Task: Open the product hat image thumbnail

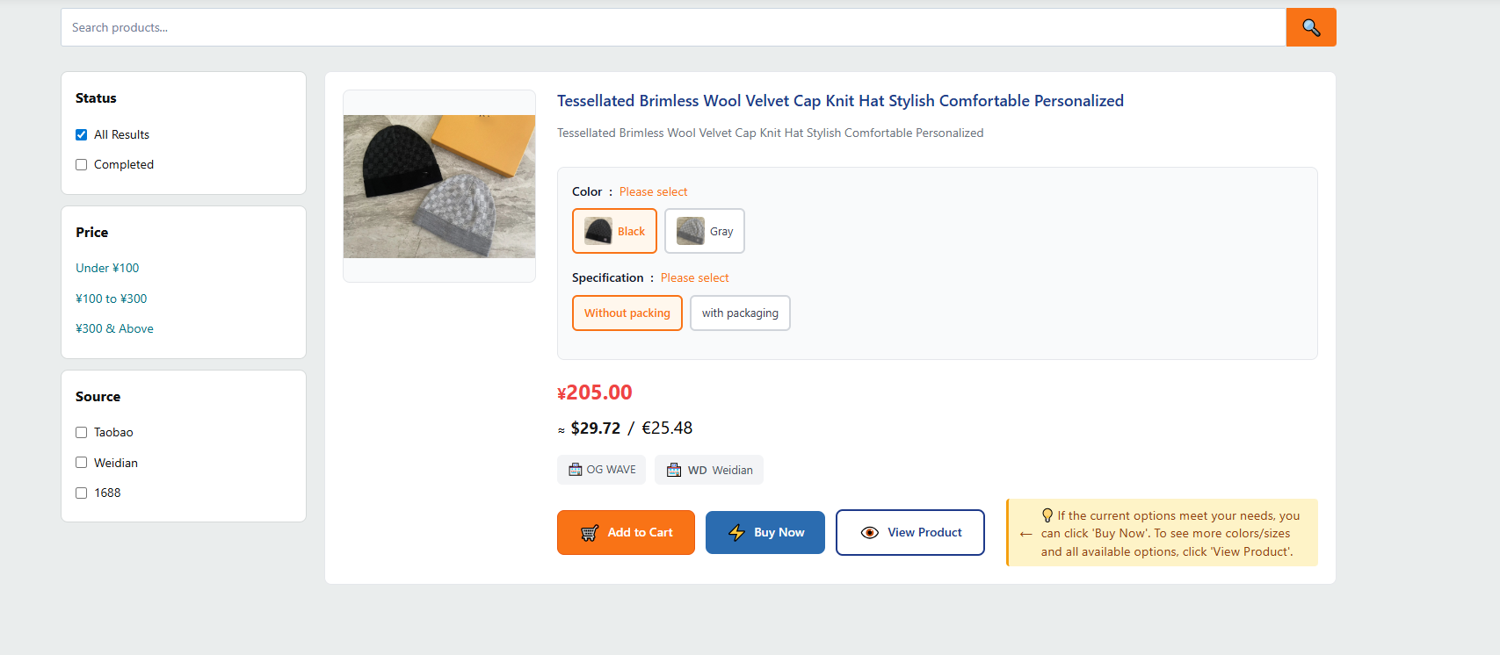Action: [x=439, y=186]
